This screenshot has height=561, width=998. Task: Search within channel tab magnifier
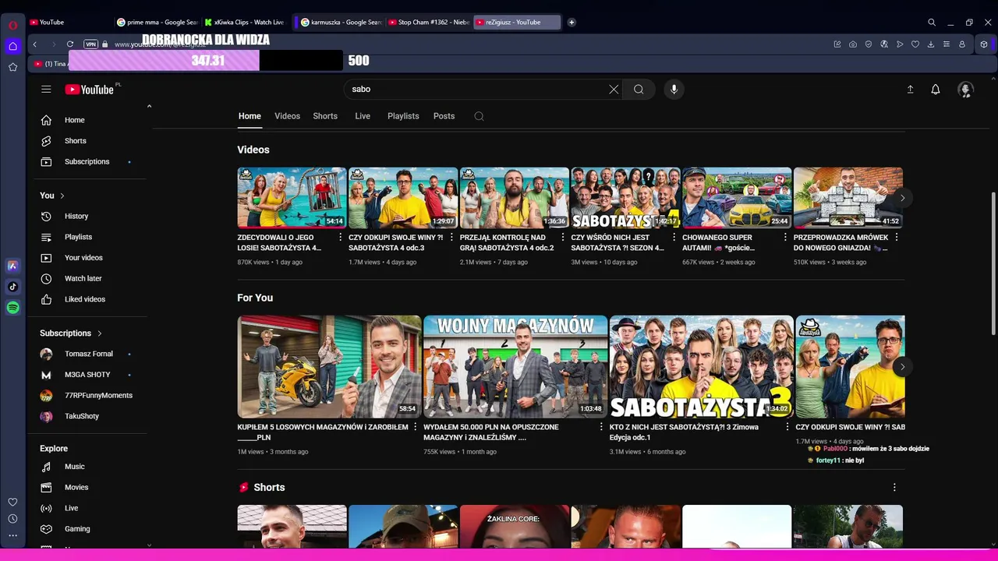coord(479,116)
